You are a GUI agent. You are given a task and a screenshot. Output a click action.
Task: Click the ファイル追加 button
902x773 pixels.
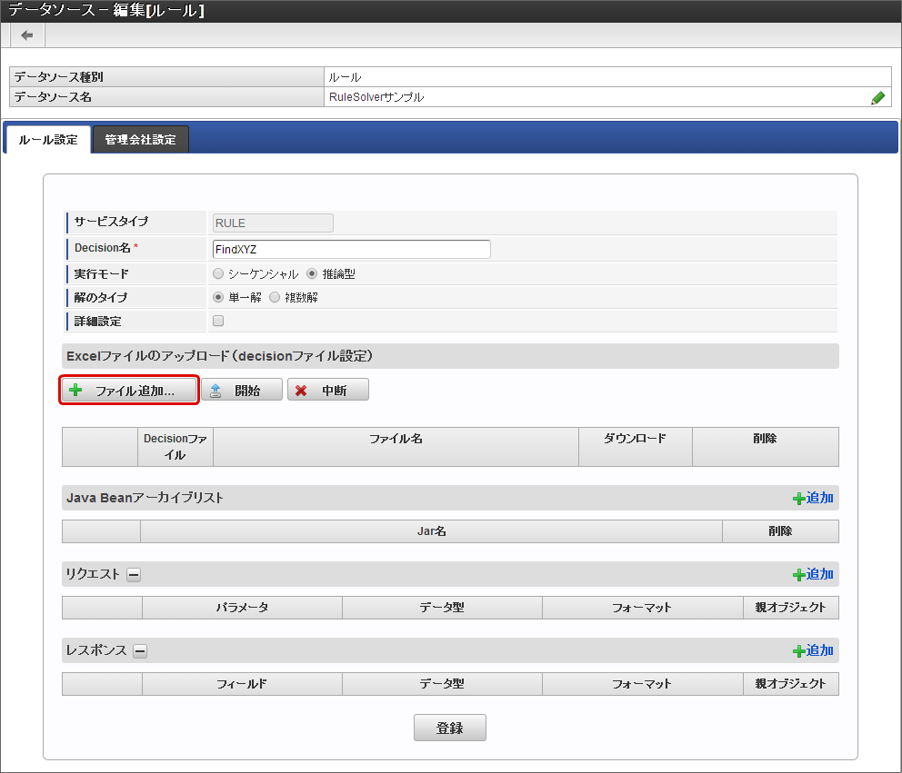point(129,391)
